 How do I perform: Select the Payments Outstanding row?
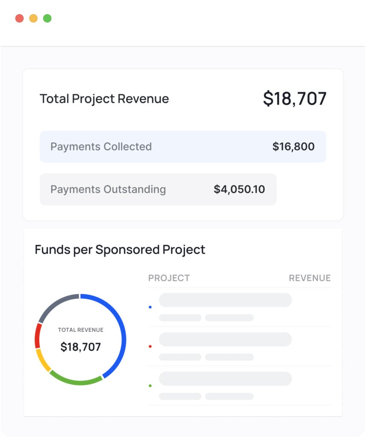pyautogui.click(x=158, y=189)
